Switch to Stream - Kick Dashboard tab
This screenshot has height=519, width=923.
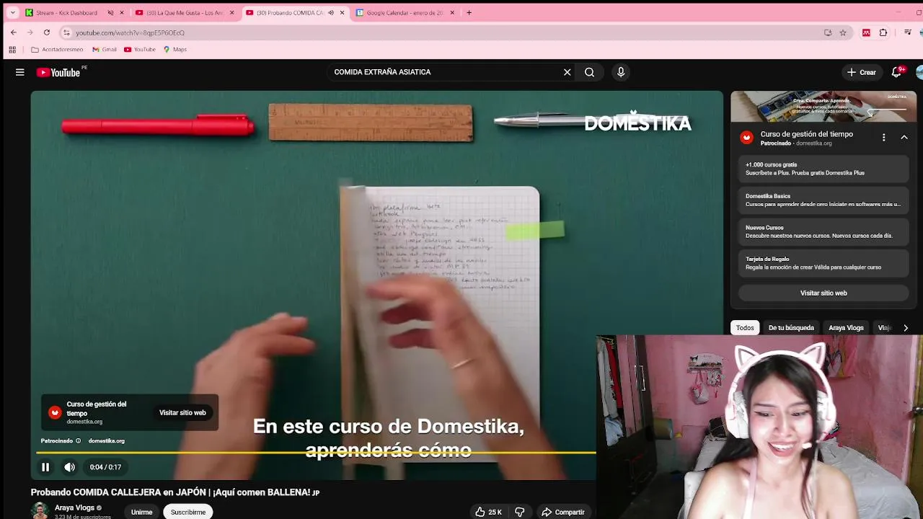click(66, 12)
